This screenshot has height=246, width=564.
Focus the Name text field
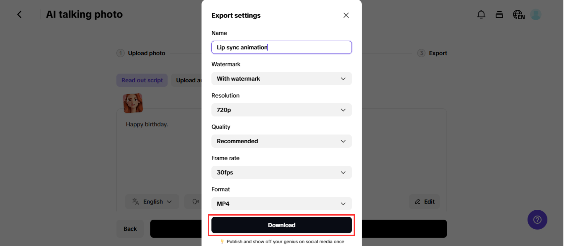tap(281, 47)
